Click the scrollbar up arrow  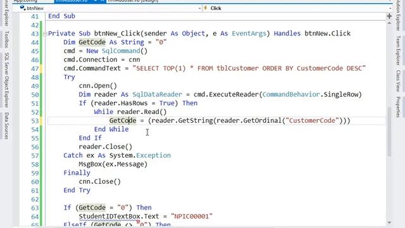(389, 23)
